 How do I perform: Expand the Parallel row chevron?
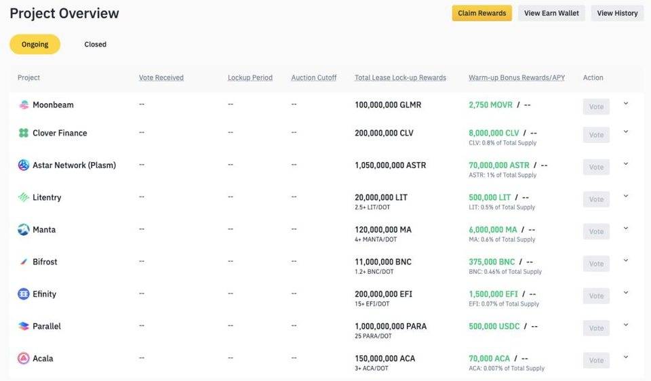(626, 325)
